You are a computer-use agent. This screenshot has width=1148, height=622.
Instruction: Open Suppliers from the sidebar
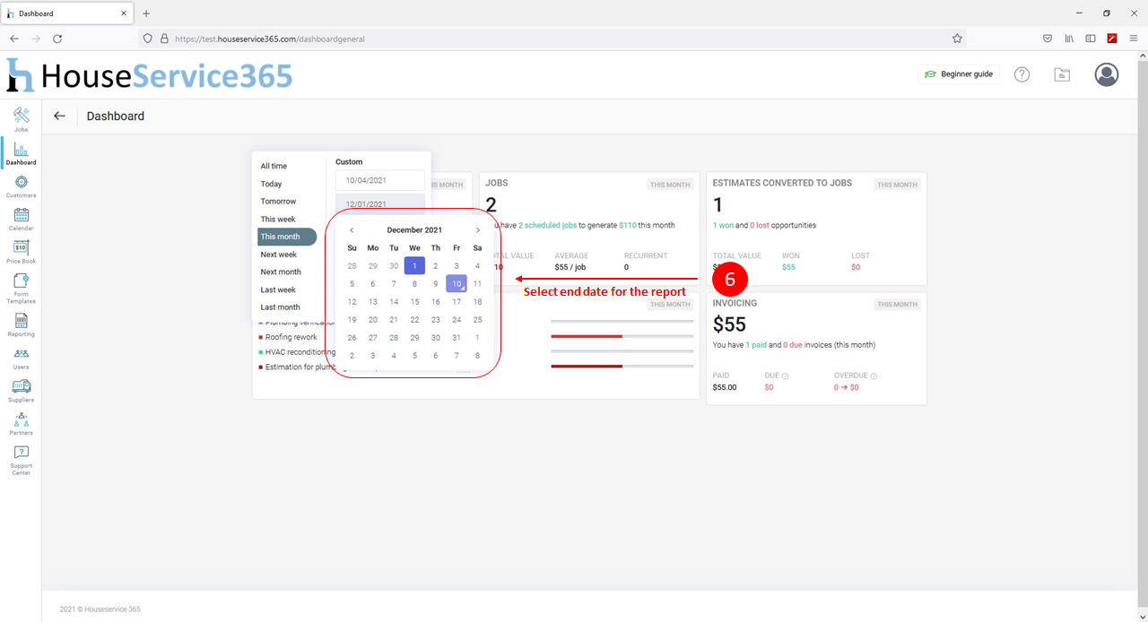pyautogui.click(x=21, y=390)
